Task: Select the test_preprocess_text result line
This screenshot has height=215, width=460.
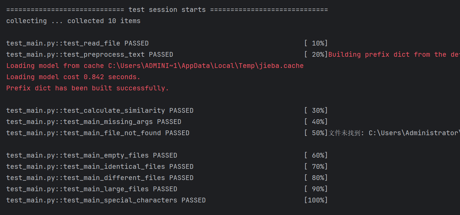Action: 89,54
